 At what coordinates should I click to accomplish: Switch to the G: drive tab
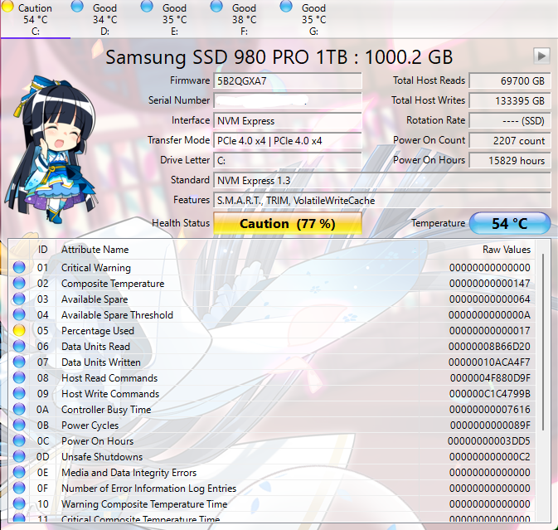313,19
